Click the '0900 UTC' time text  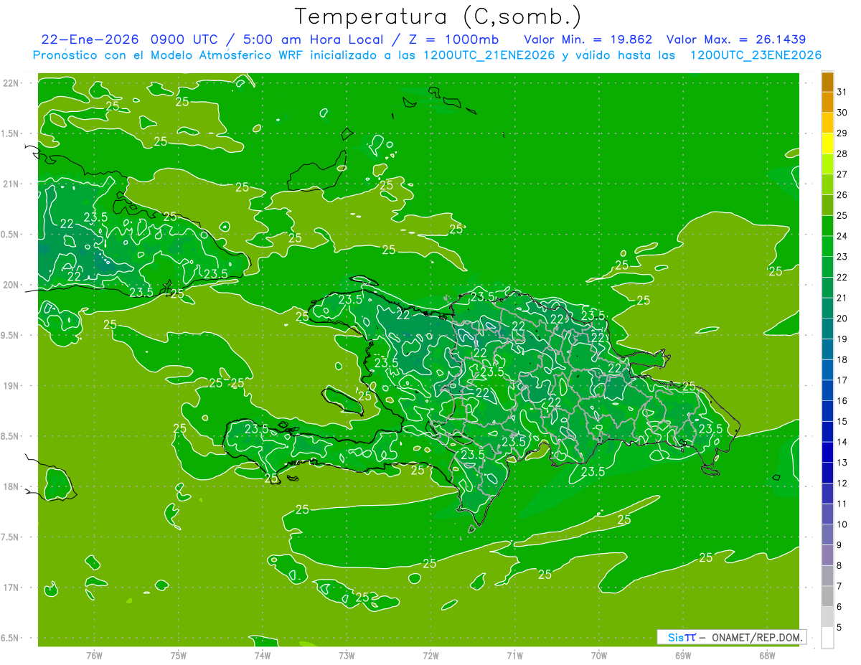point(184,39)
